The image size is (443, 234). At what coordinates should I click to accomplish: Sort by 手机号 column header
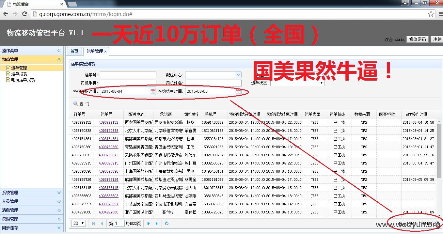pyautogui.click(x=213, y=114)
